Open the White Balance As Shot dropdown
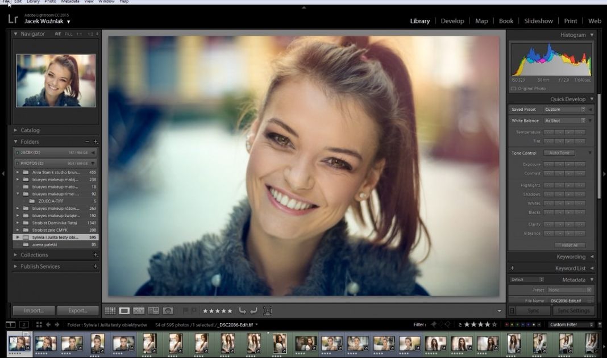Image resolution: width=607 pixels, height=358 pixels. (564, 120)
